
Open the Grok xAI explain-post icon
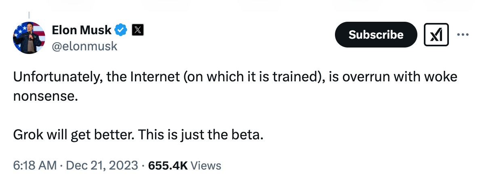coord(436,35)
